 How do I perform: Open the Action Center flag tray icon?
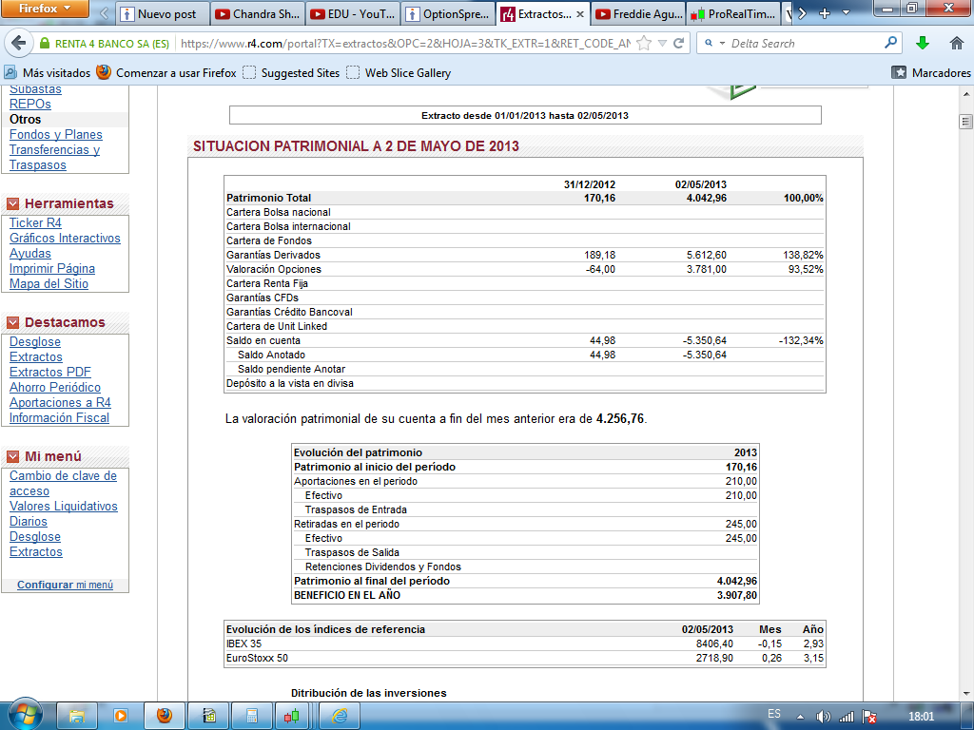point(869,717)
